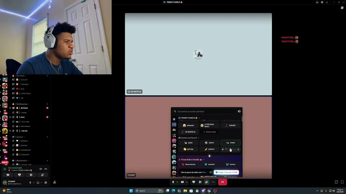This screenshot has width=346, height=194.
Task: Add a channel to the General category
Action: click(x=47, y=137)
